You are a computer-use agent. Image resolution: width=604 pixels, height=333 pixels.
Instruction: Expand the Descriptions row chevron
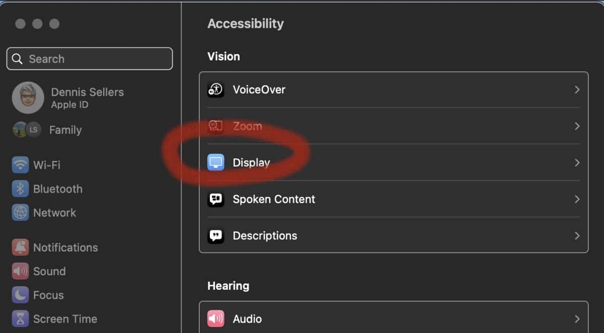(x=577, y=235)
